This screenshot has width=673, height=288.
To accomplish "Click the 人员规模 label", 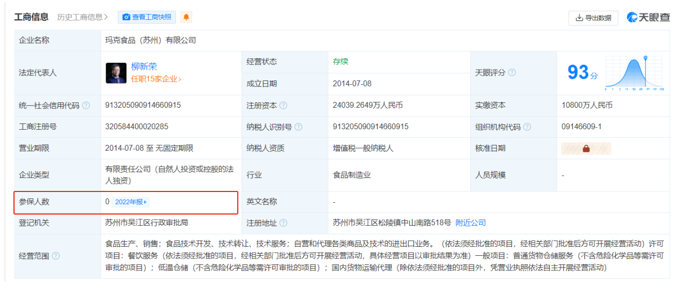I will tap(490, 175).
